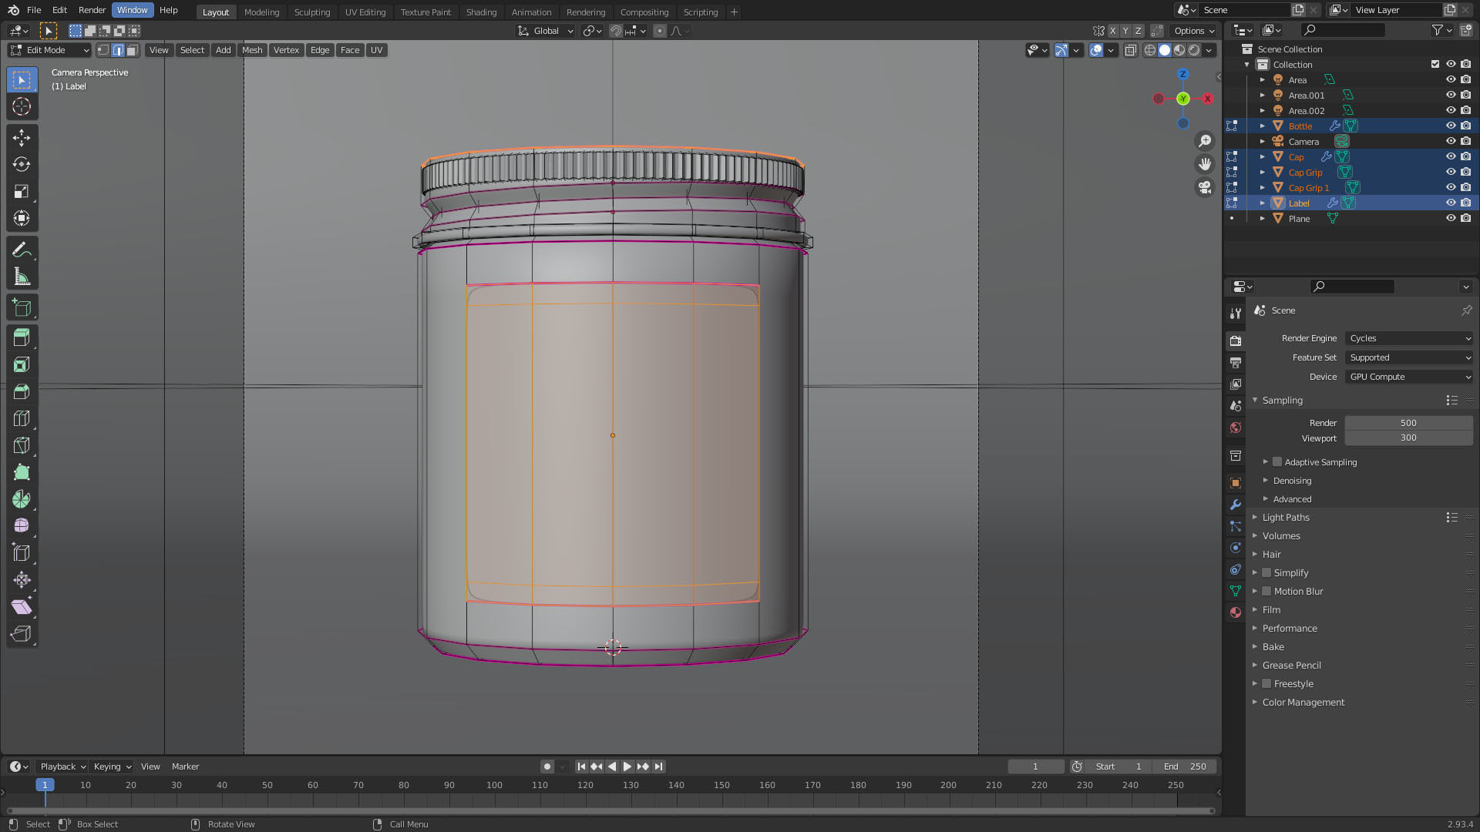1480x832 pixels.
Task: Open the Modifier properties tab
Action: [x=1236, y=505]
